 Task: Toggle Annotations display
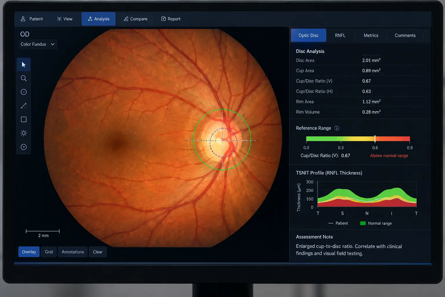click(x=73, y=252)
